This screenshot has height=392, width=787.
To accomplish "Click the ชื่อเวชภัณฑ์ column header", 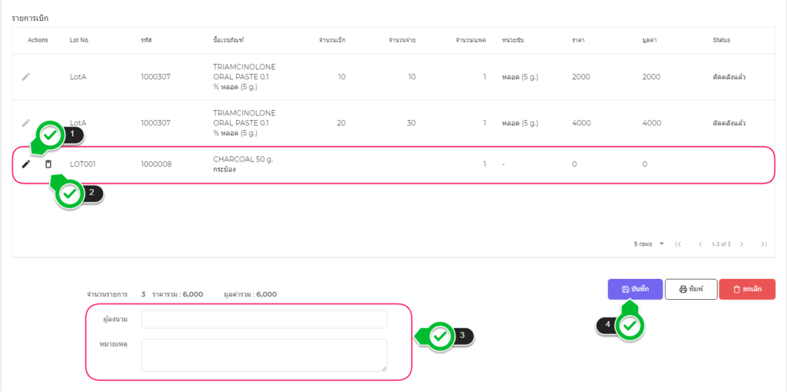I will click(228, 40).
